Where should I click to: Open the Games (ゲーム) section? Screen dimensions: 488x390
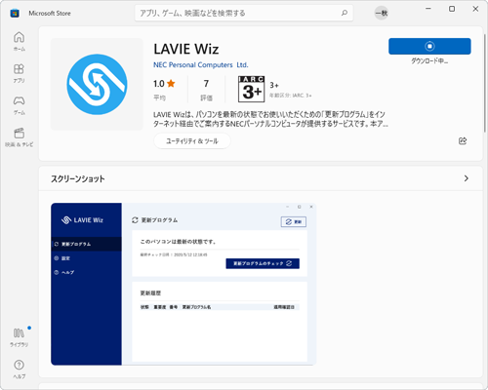19,105
